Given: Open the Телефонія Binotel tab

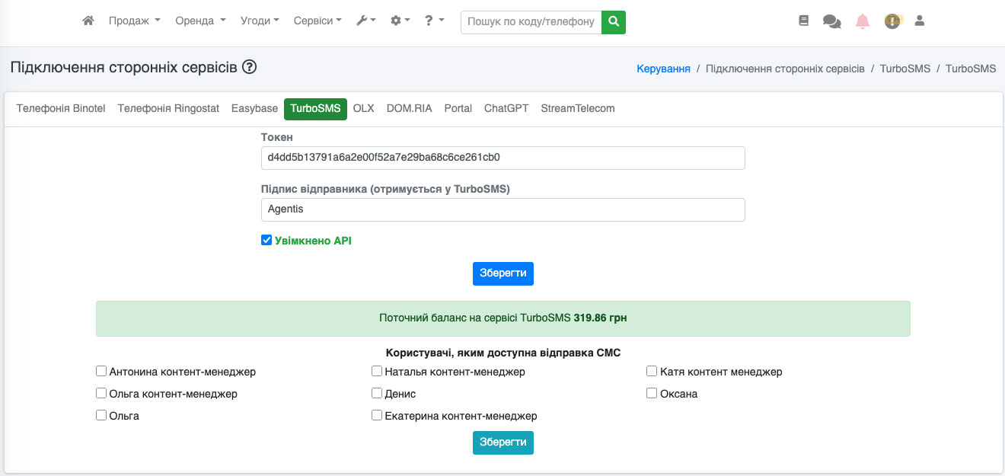Looking at the screenshot, I should pos(61,109).
